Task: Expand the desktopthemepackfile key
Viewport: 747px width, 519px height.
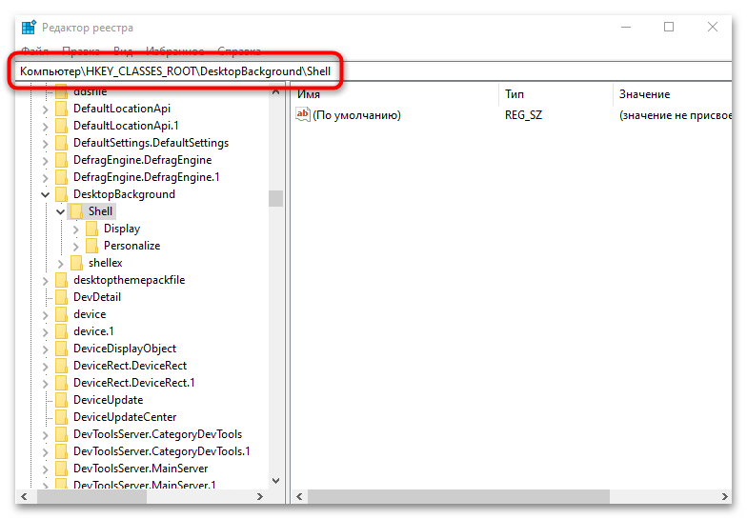Action: [46, 281]
